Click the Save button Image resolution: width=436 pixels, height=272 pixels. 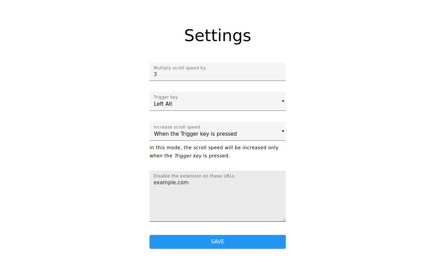217,242
